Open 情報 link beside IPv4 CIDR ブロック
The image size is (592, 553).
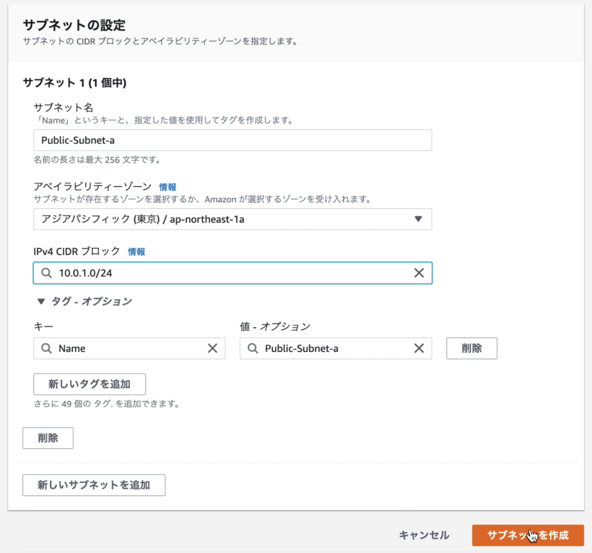136,251
